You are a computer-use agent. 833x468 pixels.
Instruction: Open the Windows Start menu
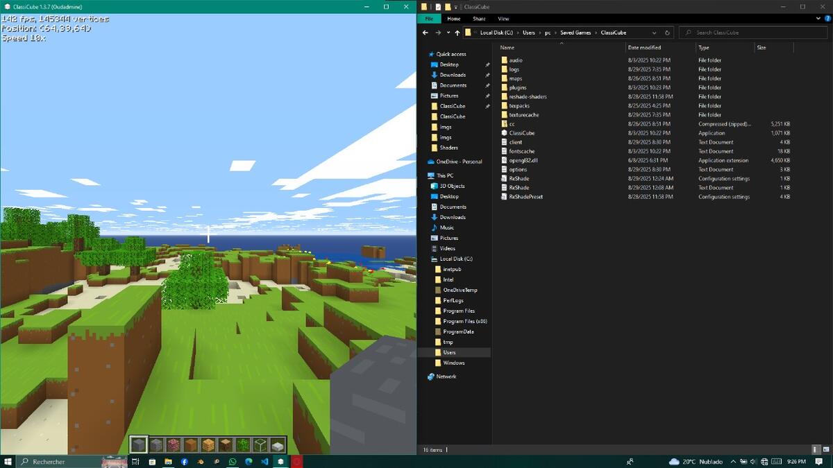tap(8, 461)
